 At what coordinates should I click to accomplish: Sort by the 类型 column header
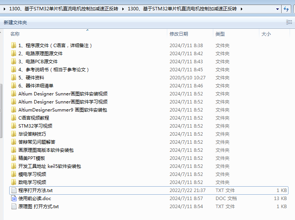coord(236,34)
